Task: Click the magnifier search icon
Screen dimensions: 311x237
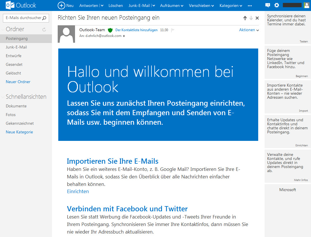Action: click(44, 18)
